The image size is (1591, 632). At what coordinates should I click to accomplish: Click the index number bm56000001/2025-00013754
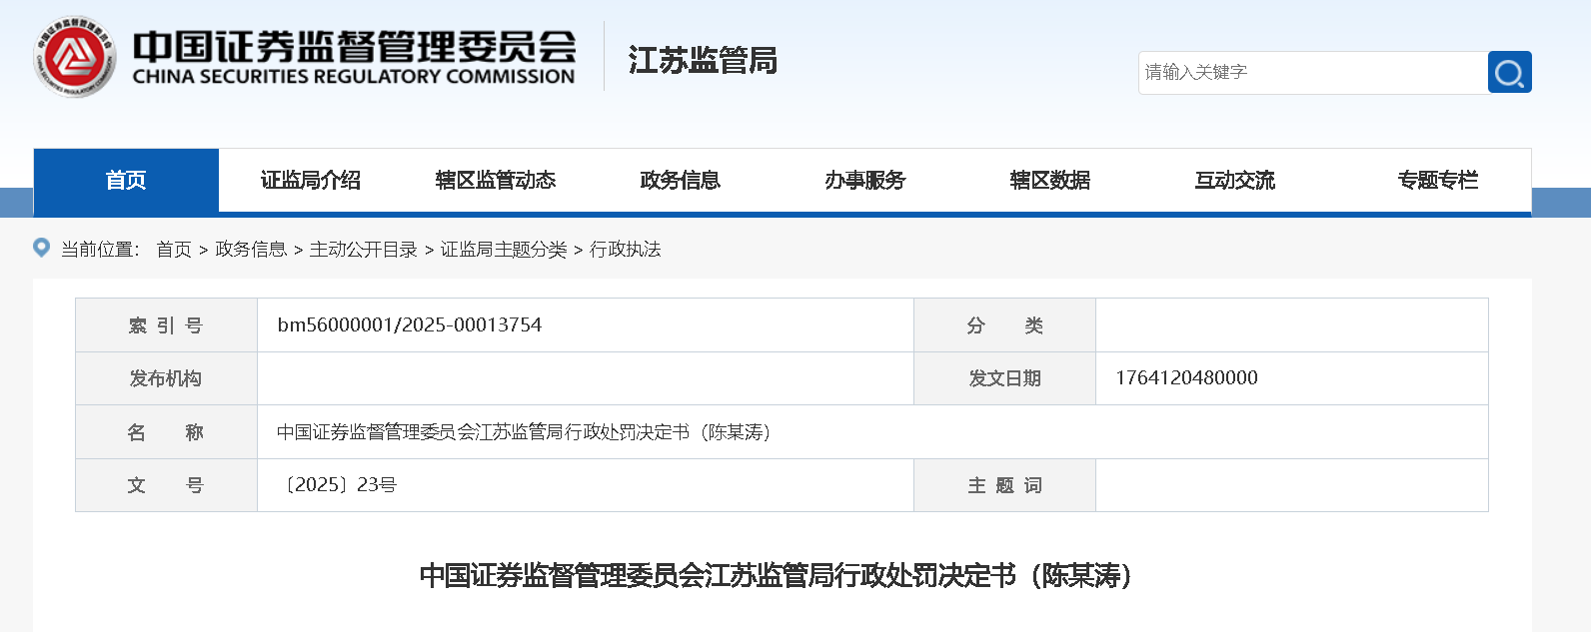(x=410, y=325)
